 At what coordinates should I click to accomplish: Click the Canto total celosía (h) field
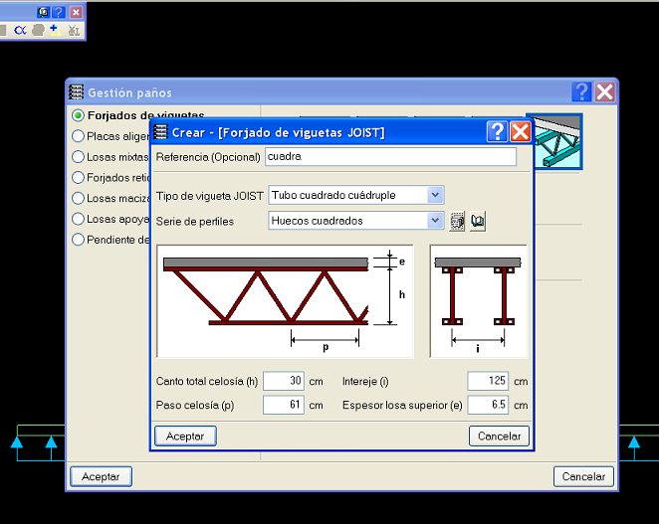[x=284, y=381]
